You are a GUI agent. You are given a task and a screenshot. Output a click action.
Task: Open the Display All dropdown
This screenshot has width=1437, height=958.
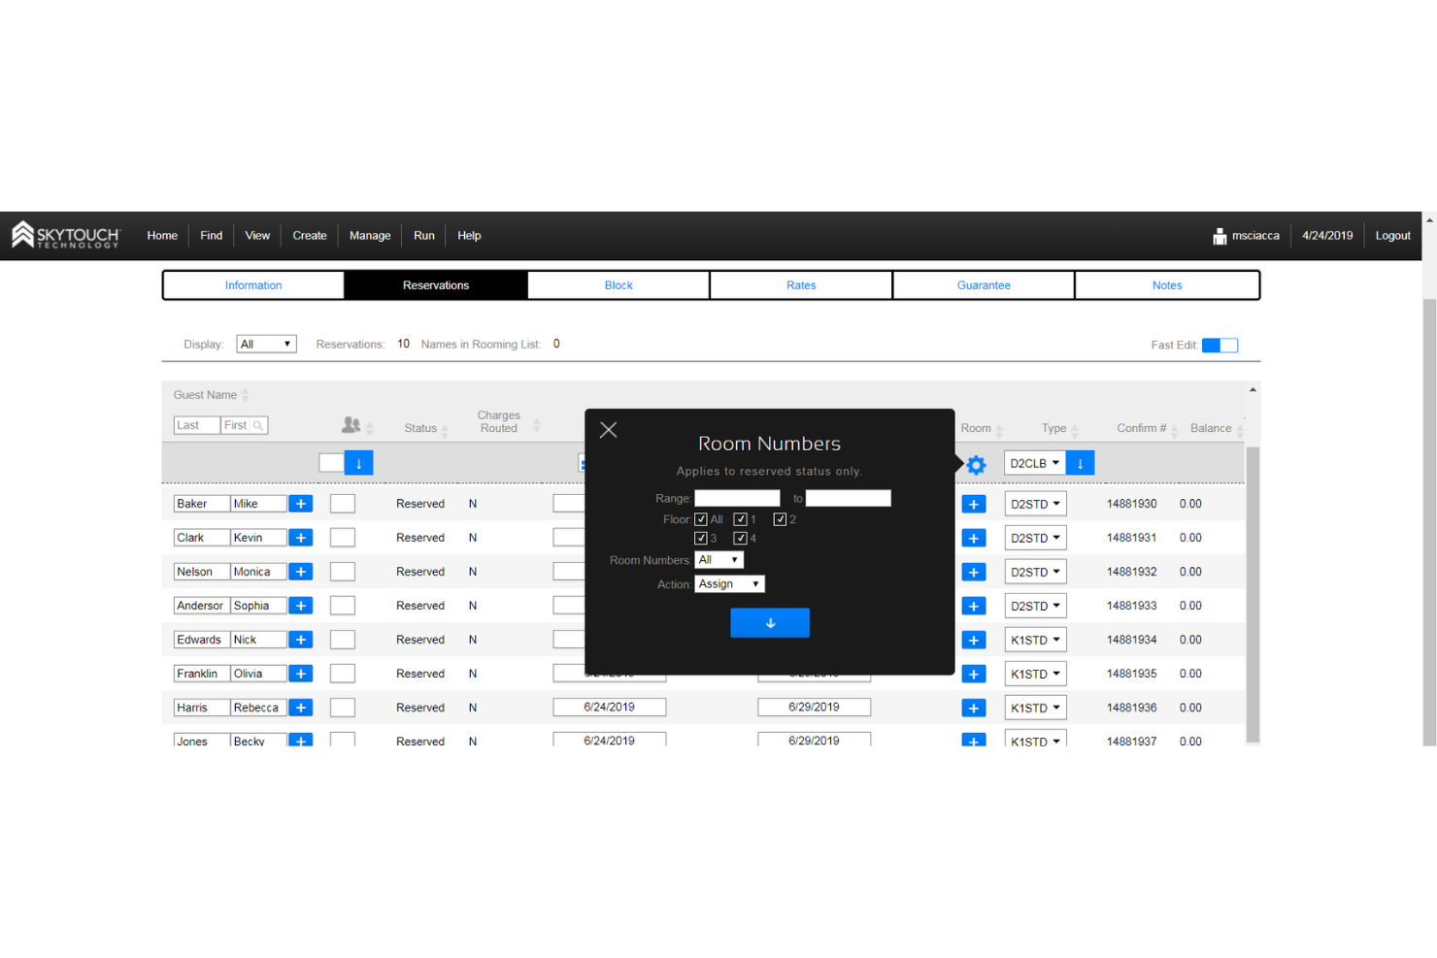pos(266,345)
